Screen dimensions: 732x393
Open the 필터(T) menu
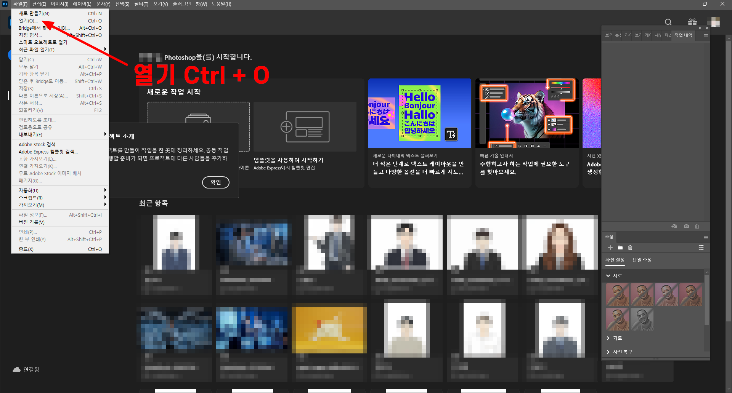click(141, 4)
